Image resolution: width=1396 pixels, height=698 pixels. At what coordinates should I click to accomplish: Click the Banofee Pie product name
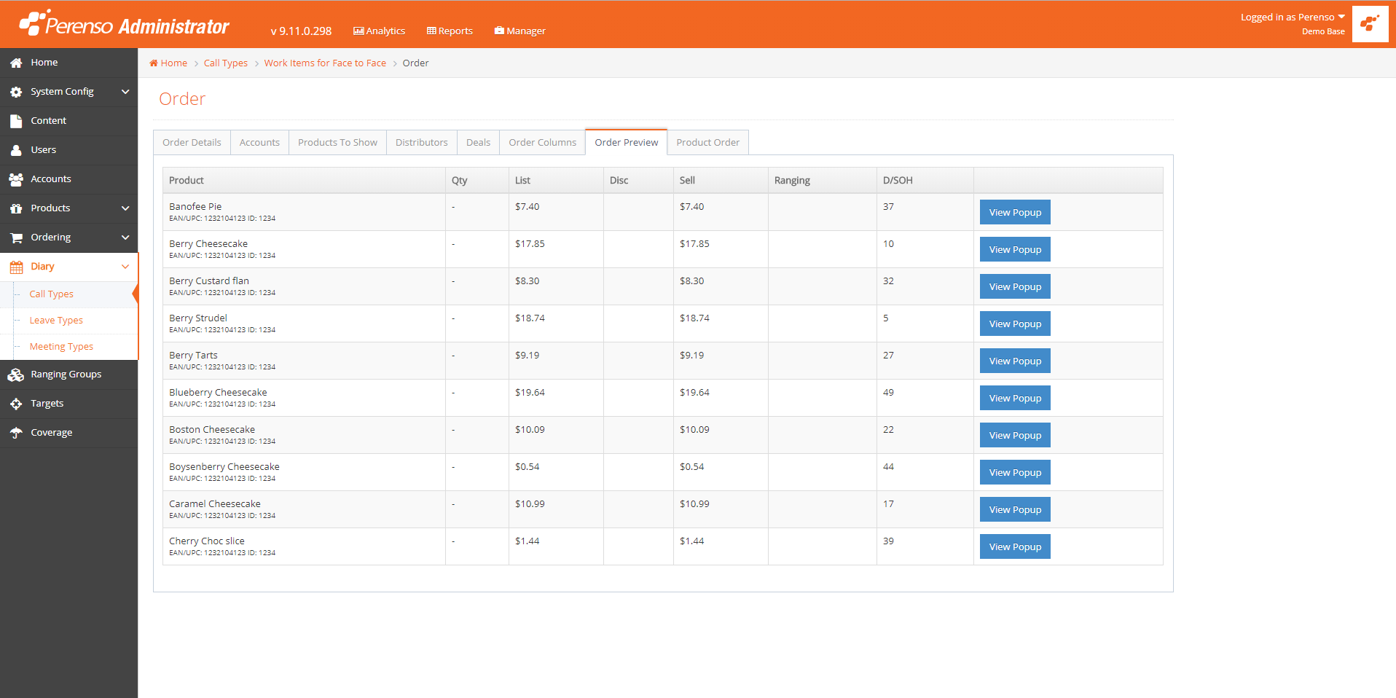(x=195, y=207)
